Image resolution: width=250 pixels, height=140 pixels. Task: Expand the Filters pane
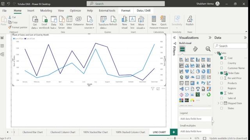(x=175, y=38)
